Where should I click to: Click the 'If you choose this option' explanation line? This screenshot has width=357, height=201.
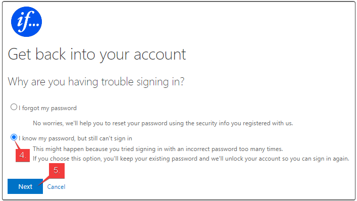[x=191, y=159]
